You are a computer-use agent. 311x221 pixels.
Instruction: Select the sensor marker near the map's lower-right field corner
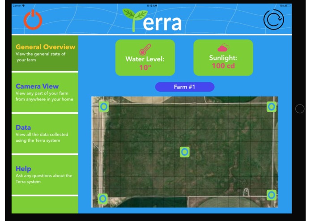click(x=272, y=195)
